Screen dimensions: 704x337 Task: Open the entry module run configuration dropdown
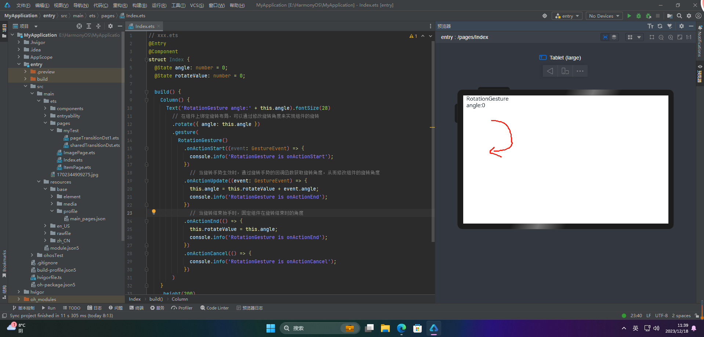567,16
